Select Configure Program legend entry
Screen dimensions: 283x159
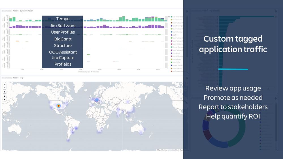(x=177, y=71)
